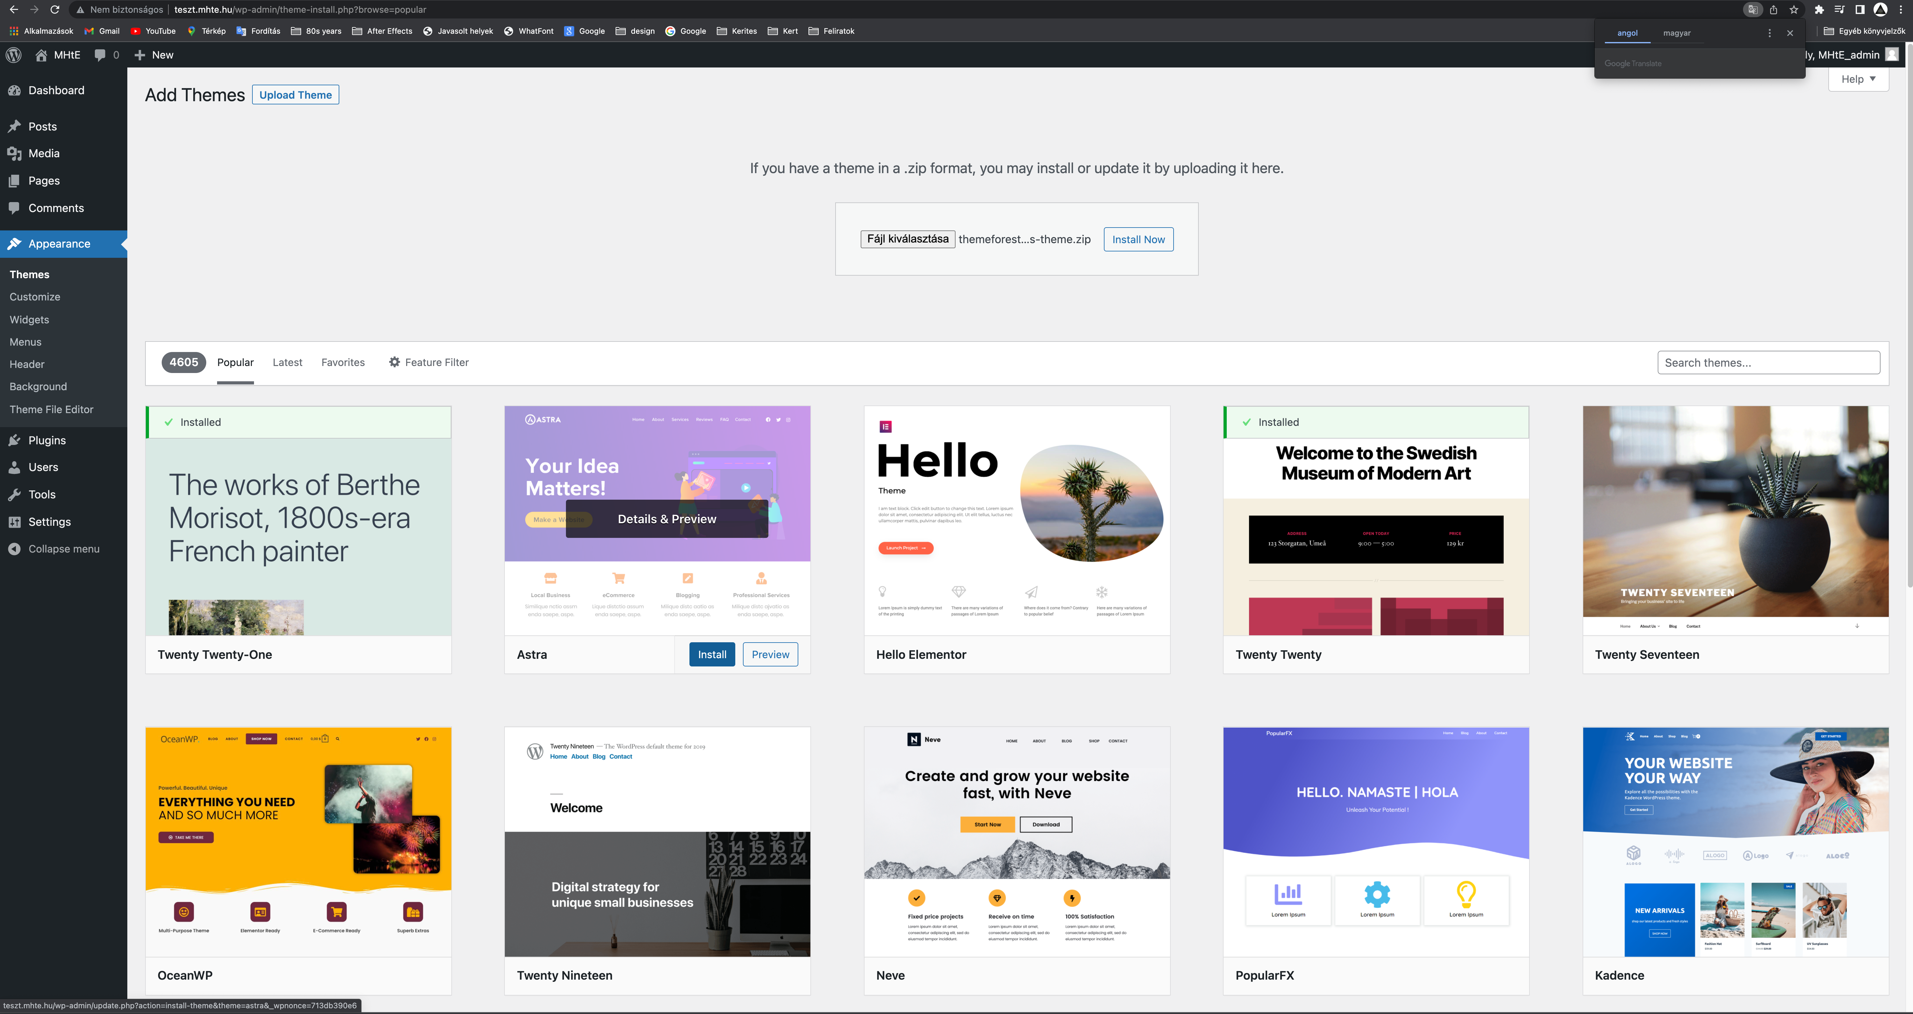Open the Background submenu item
The image size is (1913, 1014).
pos(38,387)
